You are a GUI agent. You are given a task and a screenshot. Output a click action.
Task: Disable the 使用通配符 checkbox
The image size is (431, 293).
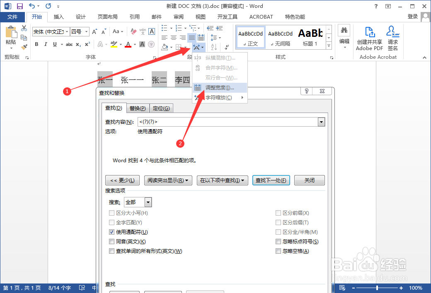click(111, 232)
